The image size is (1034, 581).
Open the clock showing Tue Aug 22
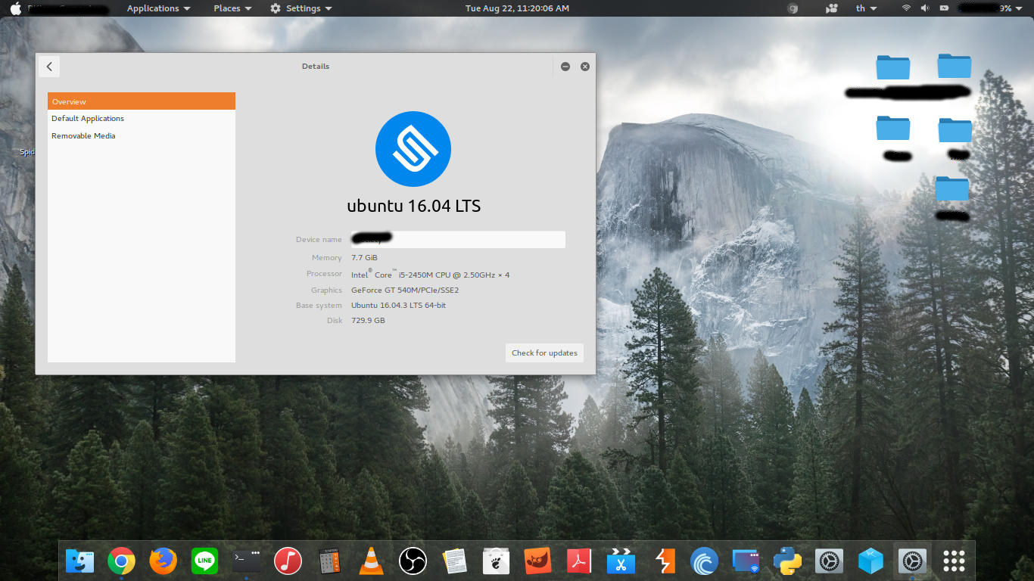pyautogui.click(x=517, y=8)
